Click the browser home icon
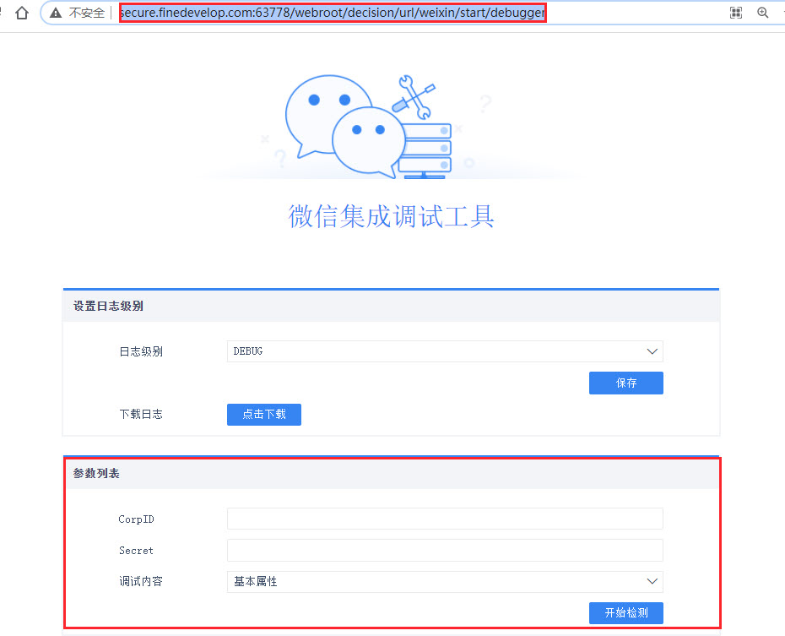This screenshot has width=785, height=636. click(x=22, y=13)
